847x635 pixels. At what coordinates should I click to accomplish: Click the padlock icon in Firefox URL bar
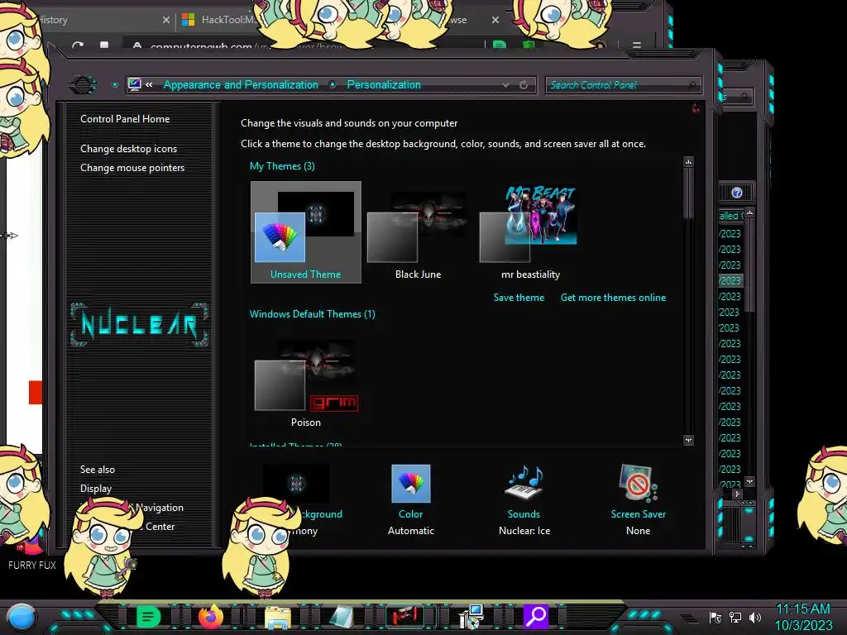coord(137,45)
